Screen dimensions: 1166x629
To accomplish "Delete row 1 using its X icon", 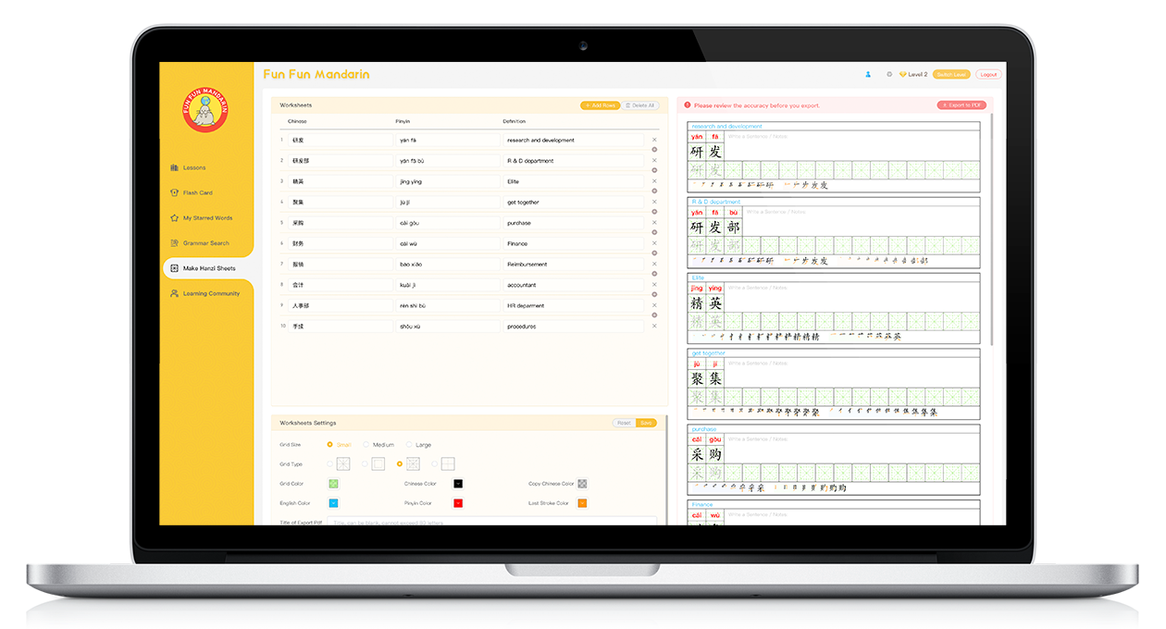I will click(x=654, y=140).
